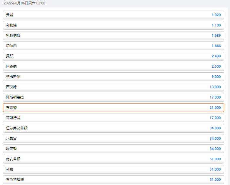The width and height of the screenshot is (230, 185).
Task: Click the 1.100 odds for 利物浦
Action: pos(216,25)
